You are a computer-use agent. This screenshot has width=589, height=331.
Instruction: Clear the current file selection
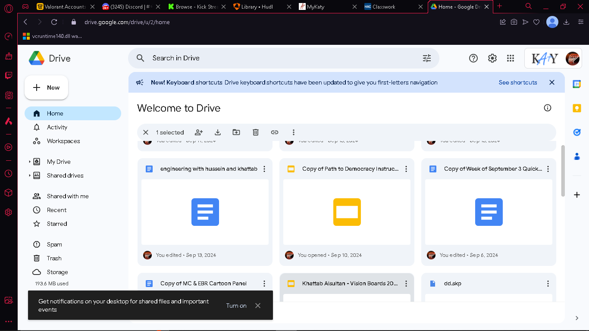146,132
